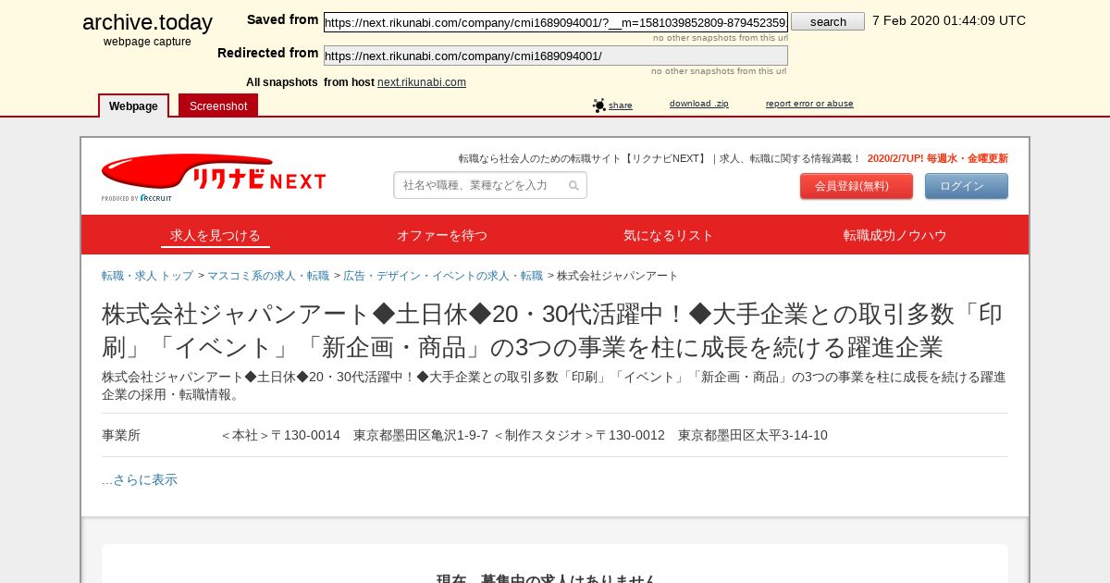The image size is (1110, 583).
Task: Click the capture date 7 Feb 2020 text
Action: pos(949,20)
